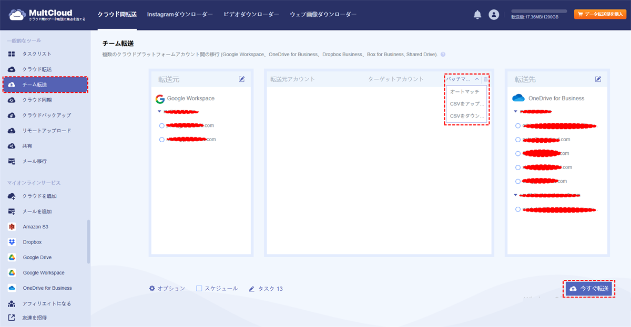This screenshot has height=327, width=631.
Task: Click the OneDrive for Business sidebar icon
Action: [12, 288]
